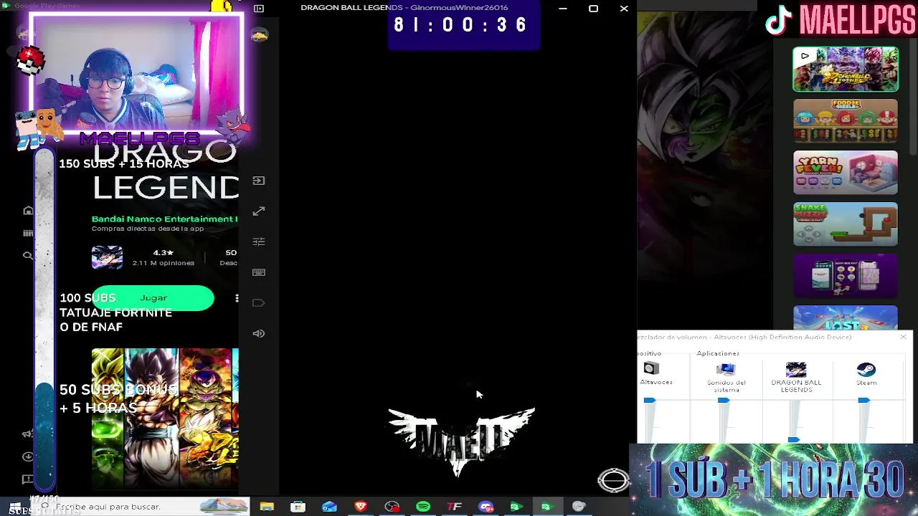The height and width of the screenshot is (516, 918).
Task: Open the Yarn Fever game thumbnail
Action: pyautogui.click(x=846, y=173)
